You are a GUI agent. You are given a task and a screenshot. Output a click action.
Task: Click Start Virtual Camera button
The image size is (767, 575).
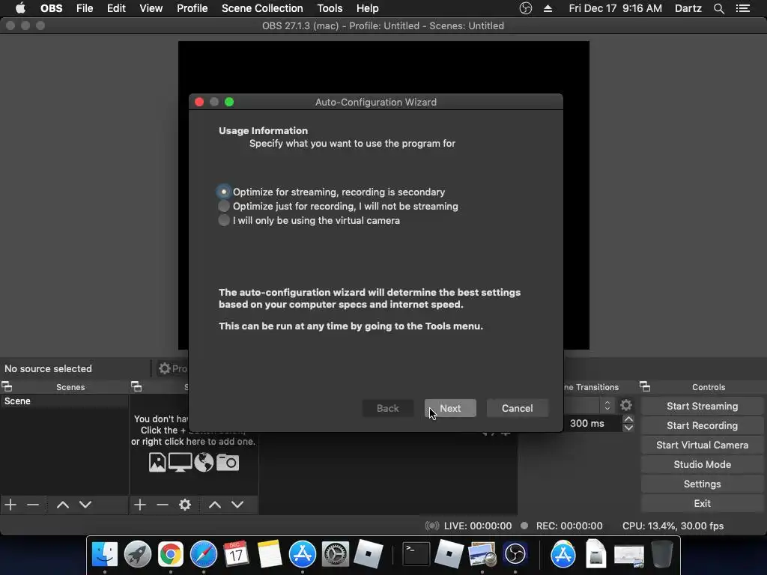702,445
